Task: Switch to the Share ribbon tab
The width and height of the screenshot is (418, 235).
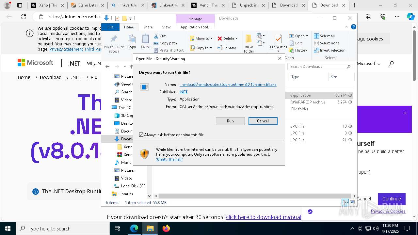Action: [x=148, y=27]
